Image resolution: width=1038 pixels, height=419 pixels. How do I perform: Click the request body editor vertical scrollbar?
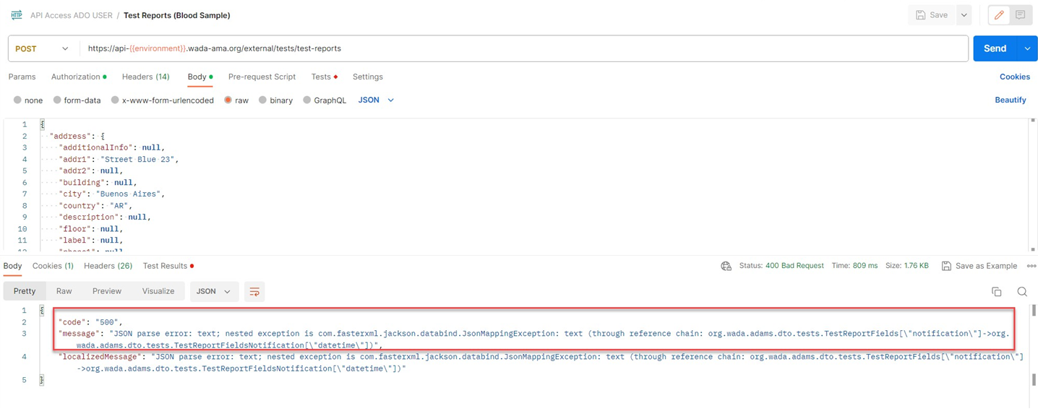pyautogui.click(x=1033, y=185)
